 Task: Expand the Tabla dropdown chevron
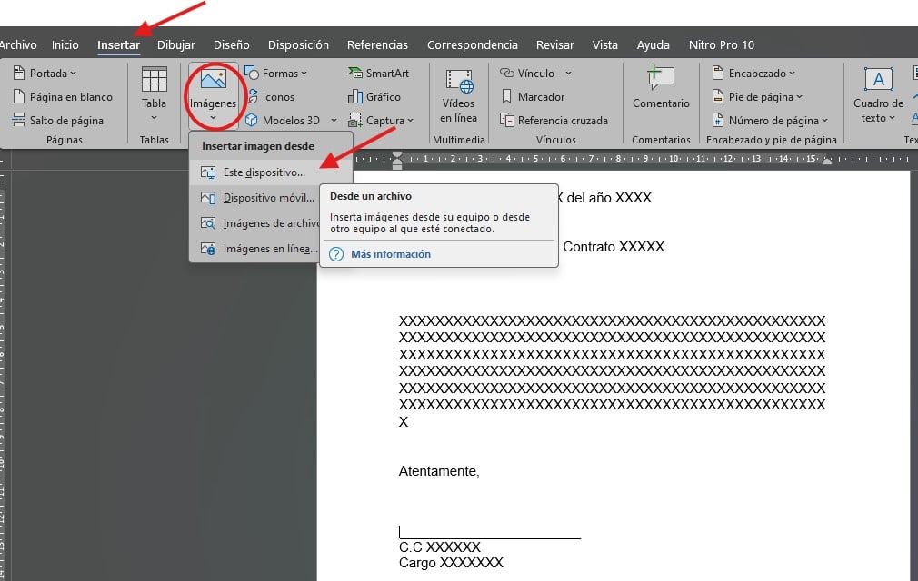click(x=154, y=118)
